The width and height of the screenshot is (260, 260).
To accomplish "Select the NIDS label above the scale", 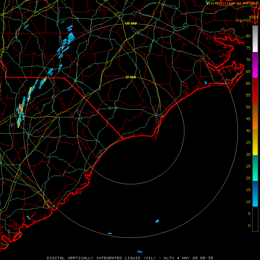I will [x=254, y=17].
